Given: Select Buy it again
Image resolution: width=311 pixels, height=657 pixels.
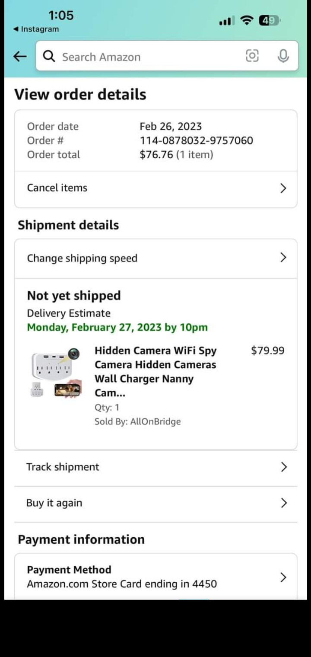Looking at the screenshot, I should point(155,504).
